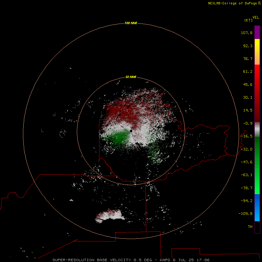Click the purple segment of the velocity scale
Viewport: 262px width, 262px height.
click(257, 32)
